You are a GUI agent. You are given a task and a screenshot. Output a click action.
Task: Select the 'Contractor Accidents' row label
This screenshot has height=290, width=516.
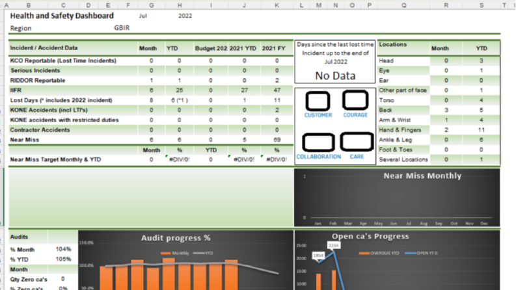(x=40, y=130)
